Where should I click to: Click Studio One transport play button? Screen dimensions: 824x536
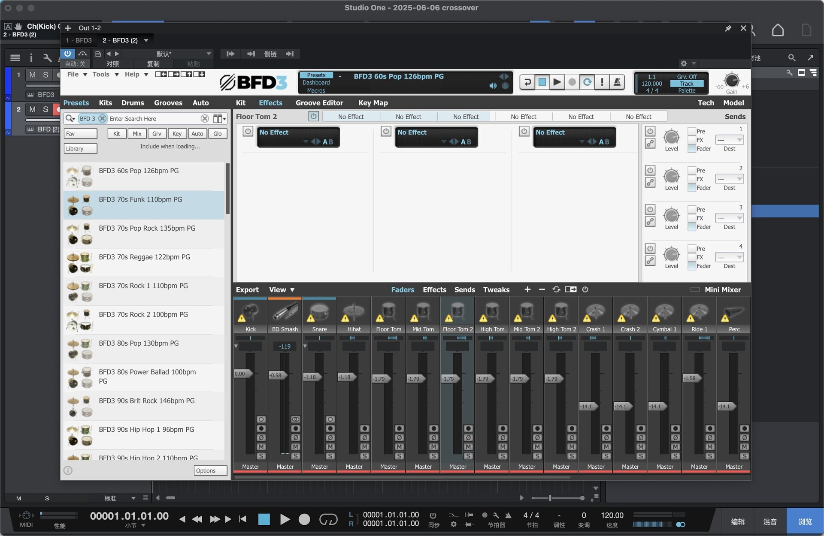coord(285,519)
